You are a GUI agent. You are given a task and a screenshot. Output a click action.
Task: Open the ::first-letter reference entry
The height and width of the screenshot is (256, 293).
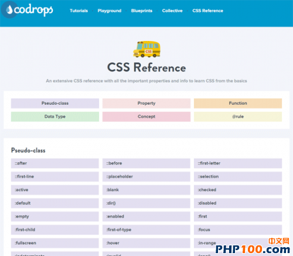click(238, 163)
